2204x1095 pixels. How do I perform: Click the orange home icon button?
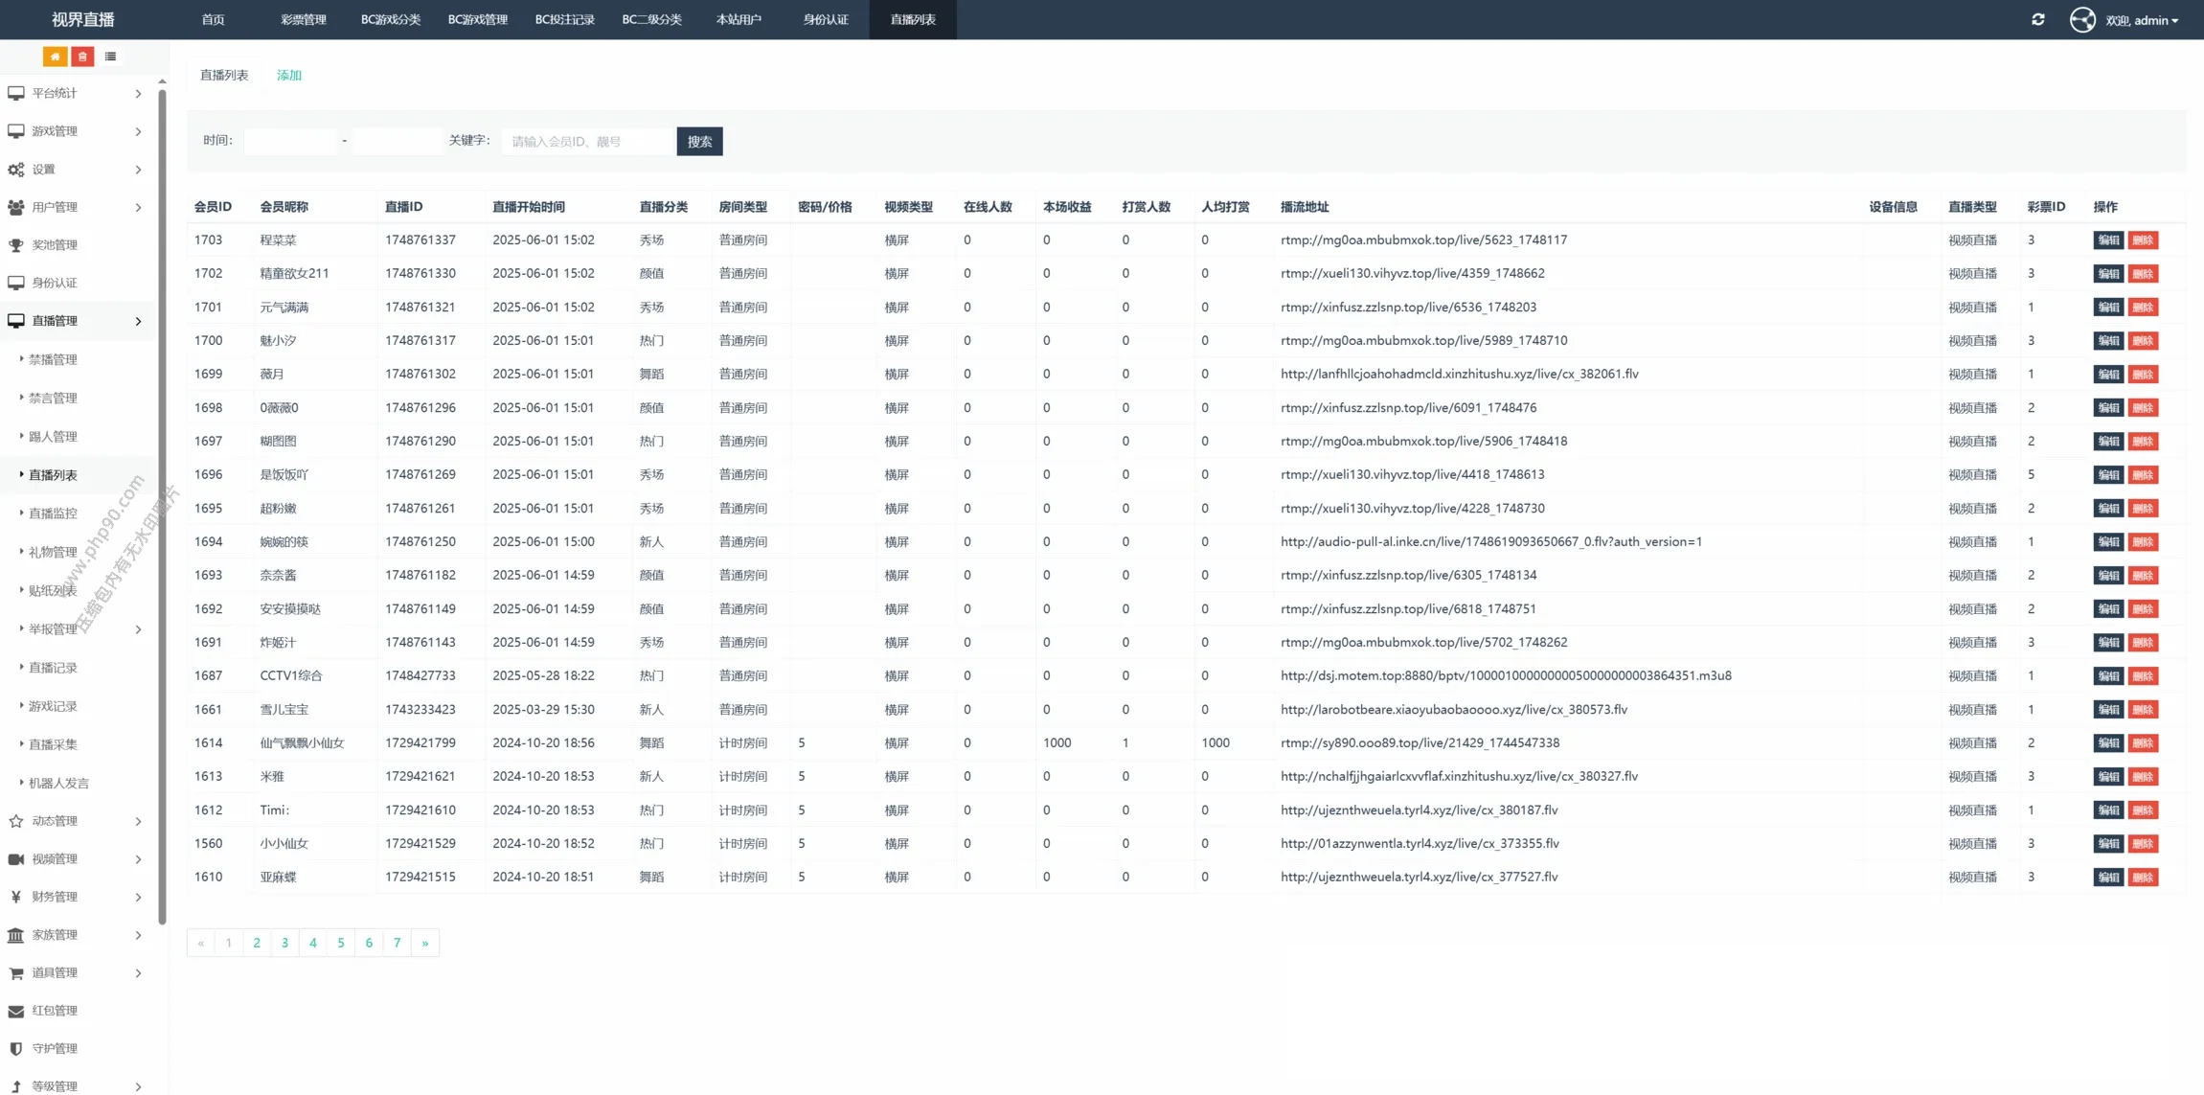coord(56,57)
